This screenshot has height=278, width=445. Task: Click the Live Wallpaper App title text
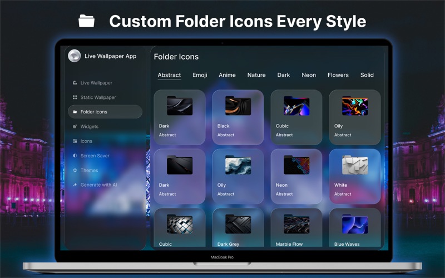(110, 56)
